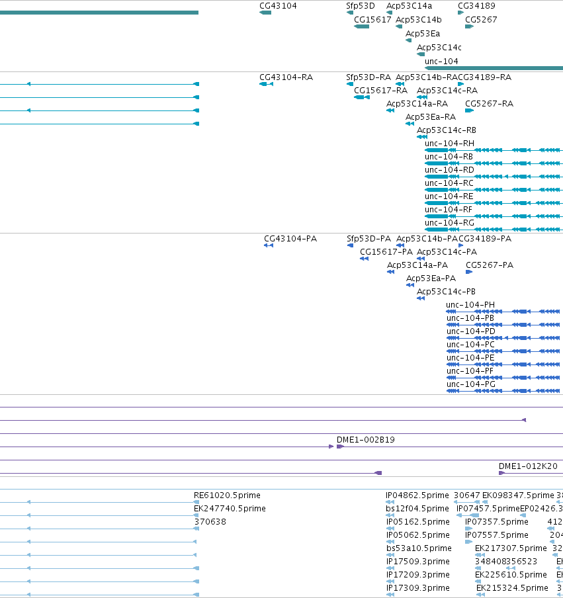563x598 pixels.
Task: Select the unc-104-RB transcript label
Action: pos(449,156)
